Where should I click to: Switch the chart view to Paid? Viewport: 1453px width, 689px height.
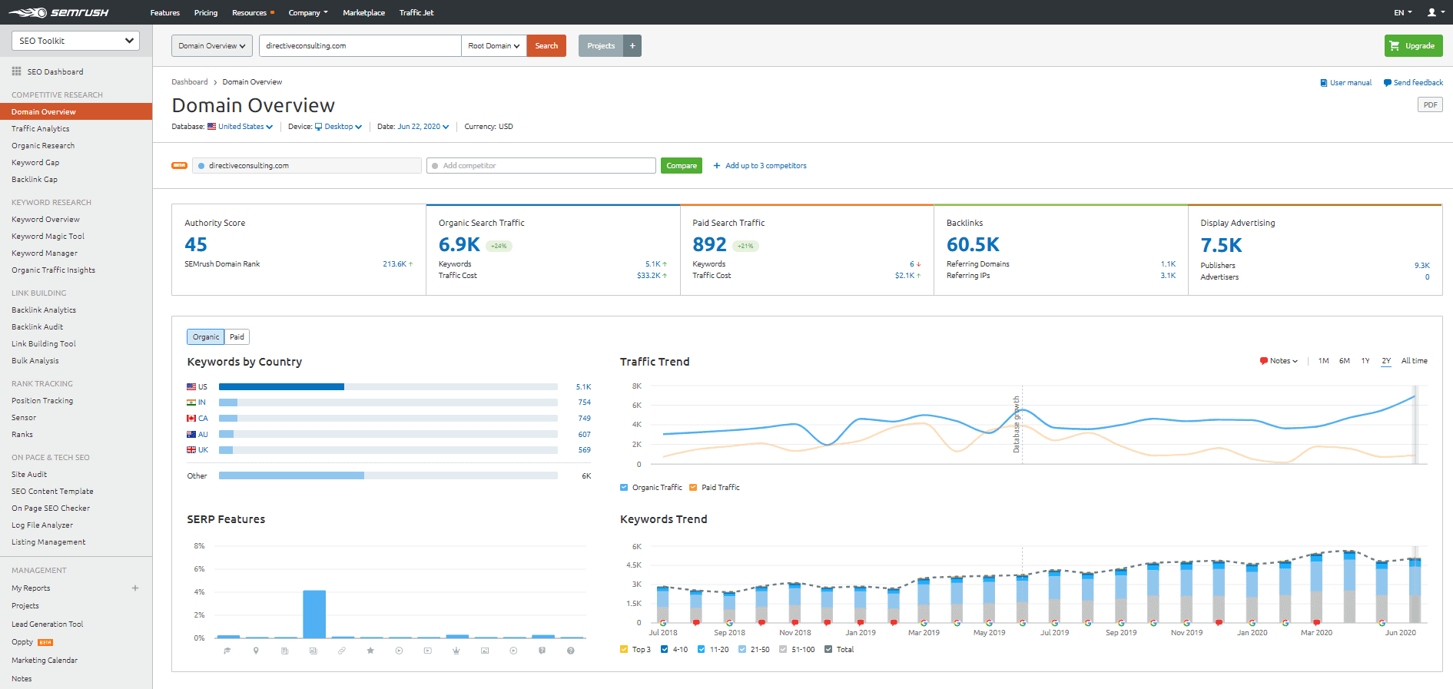[x=237, y=337]
